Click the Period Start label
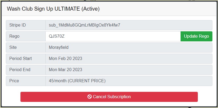 [20, 59]
